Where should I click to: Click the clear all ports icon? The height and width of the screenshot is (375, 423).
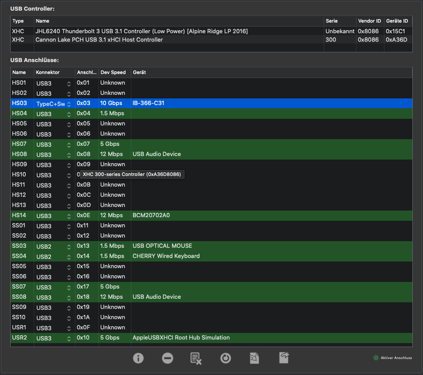click(196, 358)
